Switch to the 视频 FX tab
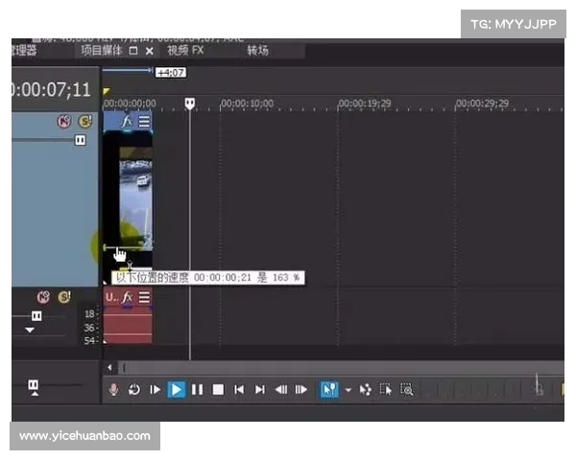Image resolution: width=576 pixels, height=460 pixels. (185, 50)
